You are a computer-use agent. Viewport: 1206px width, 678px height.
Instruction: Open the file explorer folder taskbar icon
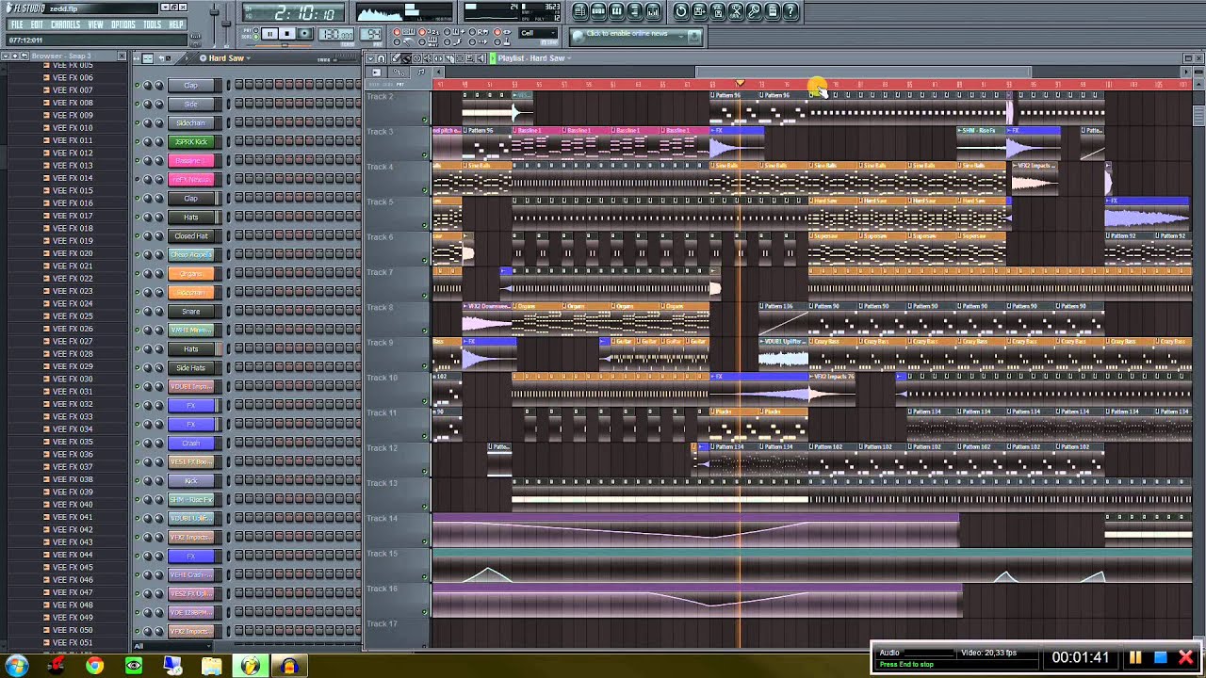211,666
